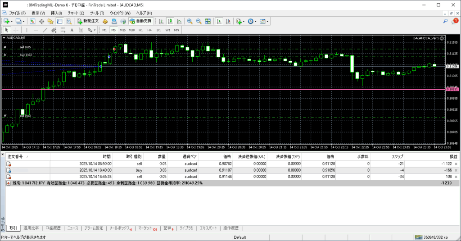This screenshot has width=461, height=241.
Task: Switch to the 口座履歴 tab
Action: [x=53, y=228]
